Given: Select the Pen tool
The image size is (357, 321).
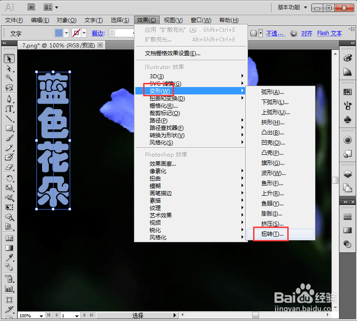Looking at the screenshot, I should pos(9,99).
